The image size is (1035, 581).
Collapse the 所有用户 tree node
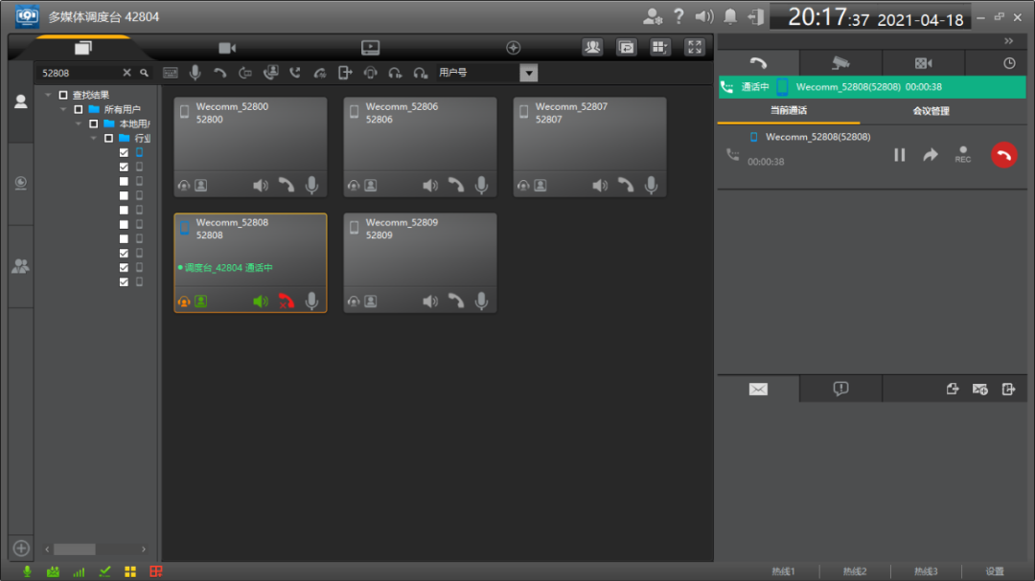[x=63, y=109]
